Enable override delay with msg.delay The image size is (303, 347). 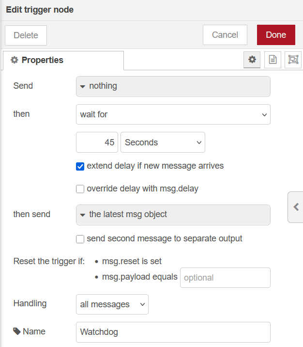(x=80, y=189)
